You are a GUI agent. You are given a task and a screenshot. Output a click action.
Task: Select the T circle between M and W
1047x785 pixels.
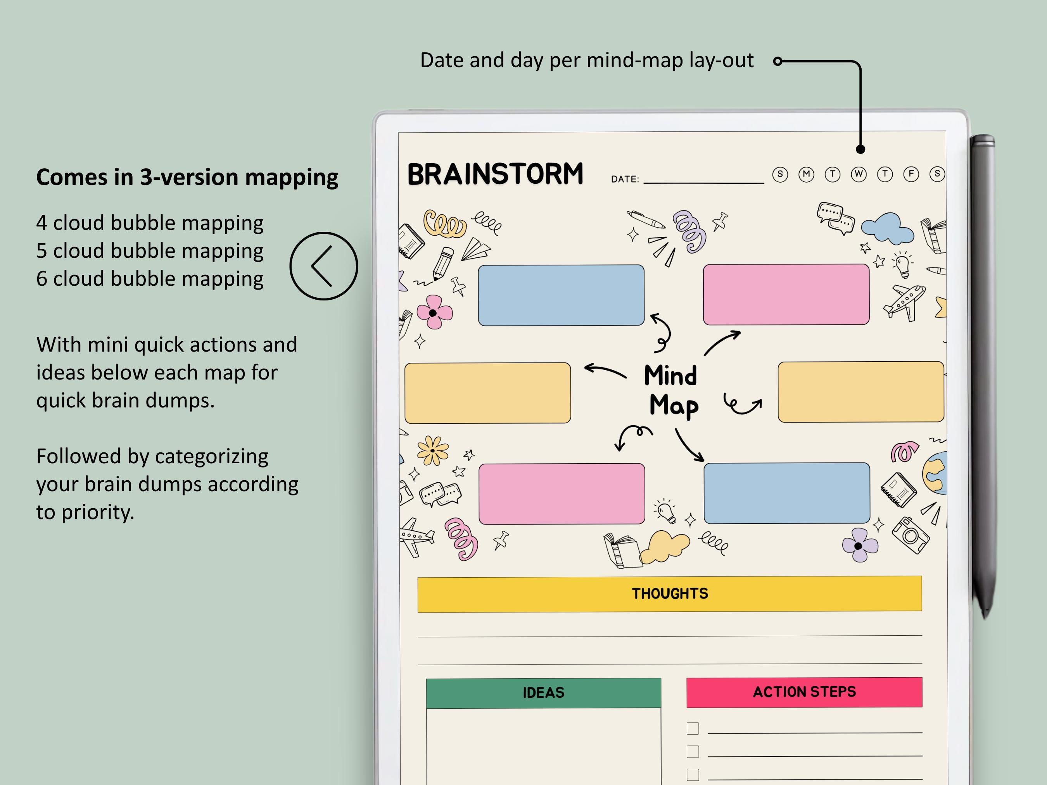pyautogui.click(x=833, y=174)
